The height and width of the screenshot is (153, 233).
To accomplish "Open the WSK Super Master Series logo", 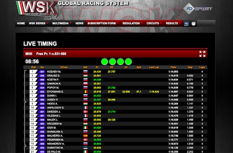I will pyautogui.click(x=37, y=10).
